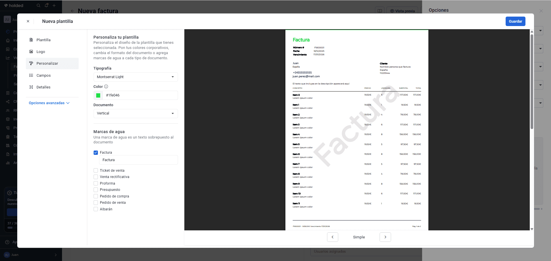Check the Albarán watermark option

(96, 209)
